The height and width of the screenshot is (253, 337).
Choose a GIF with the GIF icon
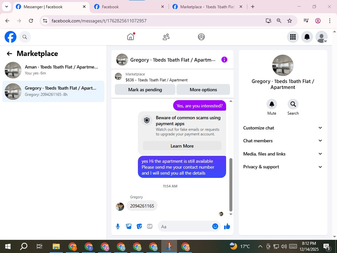[x=150, y=226]
